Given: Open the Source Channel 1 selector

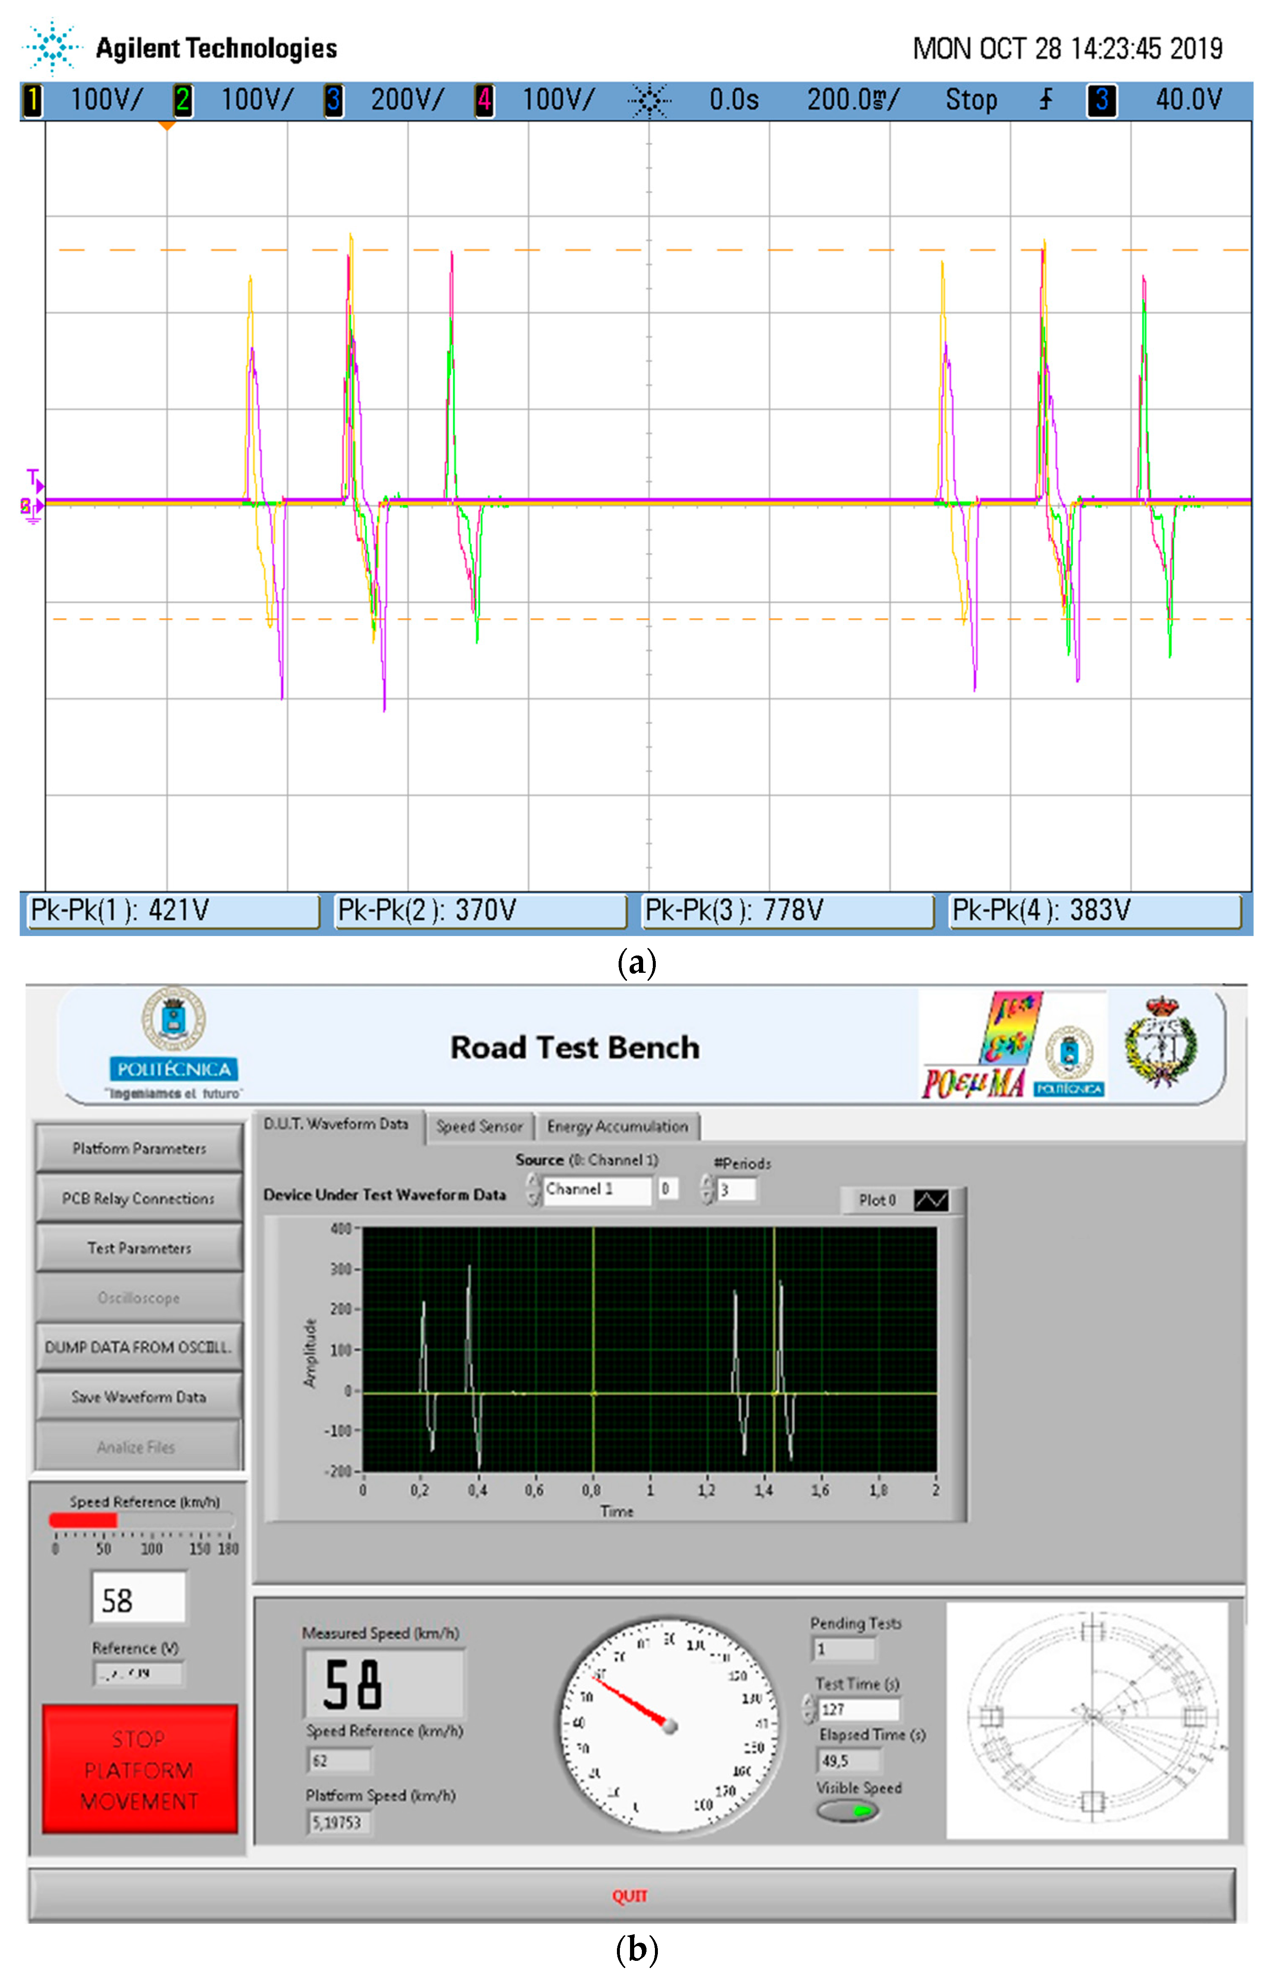Looking at the screenshot, I should click(x=598, y=1189).
